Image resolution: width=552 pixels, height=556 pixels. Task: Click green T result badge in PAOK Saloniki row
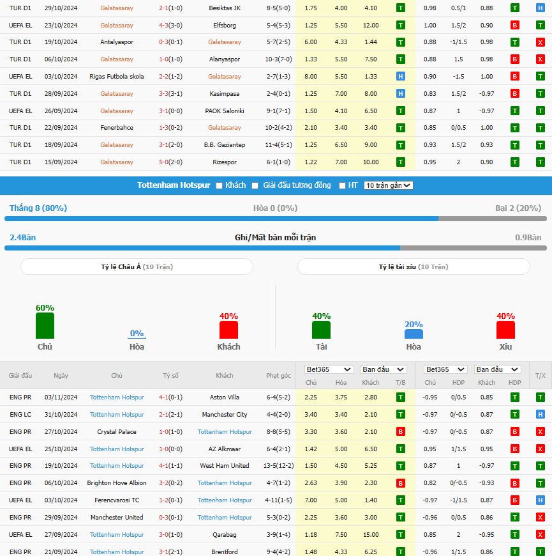click(401, 111)
